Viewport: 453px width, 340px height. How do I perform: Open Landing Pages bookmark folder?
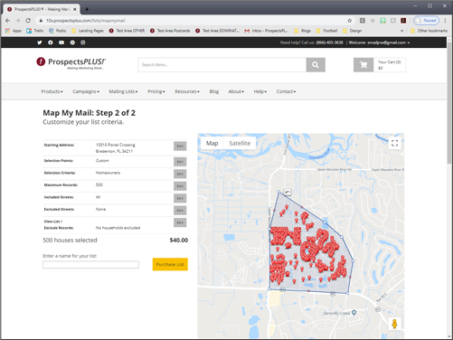click(88, 31)
